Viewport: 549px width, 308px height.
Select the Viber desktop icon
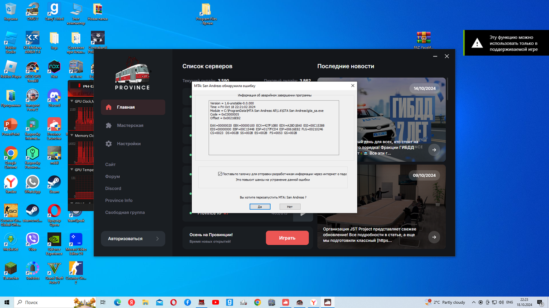tap(33, 241)
